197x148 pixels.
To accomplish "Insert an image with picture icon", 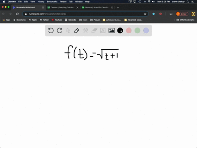I will 112,30.
